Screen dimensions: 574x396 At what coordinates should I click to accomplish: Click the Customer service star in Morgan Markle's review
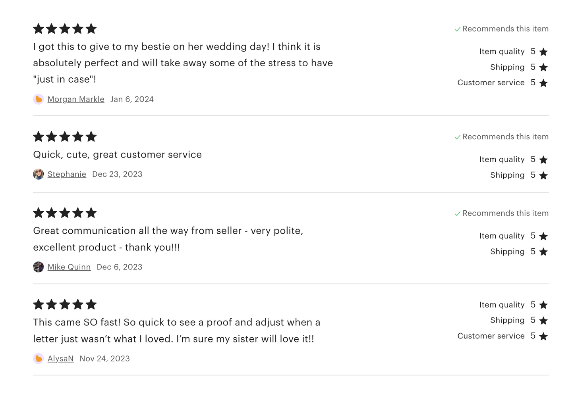[x=543, y=83]
